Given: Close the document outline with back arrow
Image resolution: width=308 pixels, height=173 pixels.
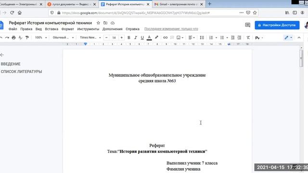Looking at the screenshot, I should (2, 55).
